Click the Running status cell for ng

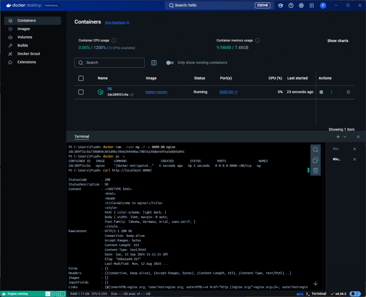coord(200,92)
